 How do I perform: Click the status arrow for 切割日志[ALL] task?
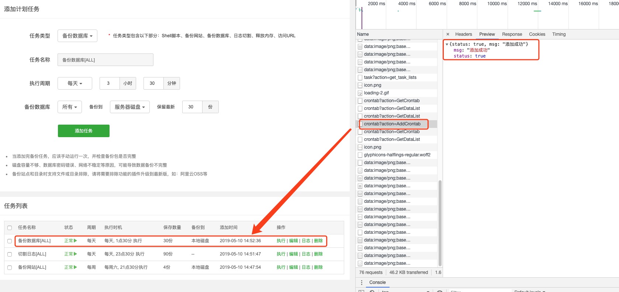coord(75,254)
